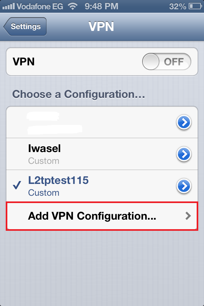This screenshot has height=306, width=204.
Task: Tap the Settings back button
Action: click(25, 26)
